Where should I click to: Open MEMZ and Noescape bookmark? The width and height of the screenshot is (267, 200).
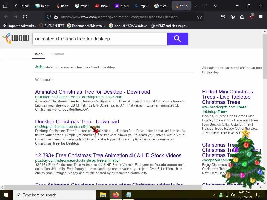(169, 26)
